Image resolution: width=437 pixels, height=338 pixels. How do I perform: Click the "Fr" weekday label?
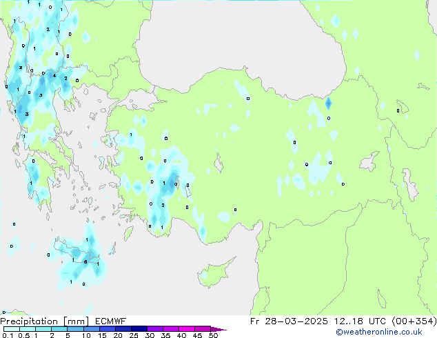pyautogui.click(x=255, y=321)
